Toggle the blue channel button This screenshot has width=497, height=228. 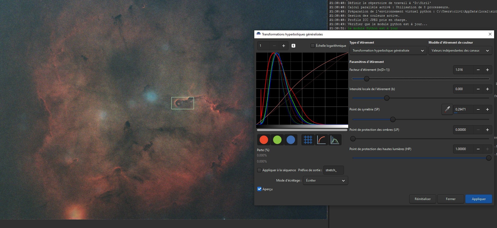291,140
